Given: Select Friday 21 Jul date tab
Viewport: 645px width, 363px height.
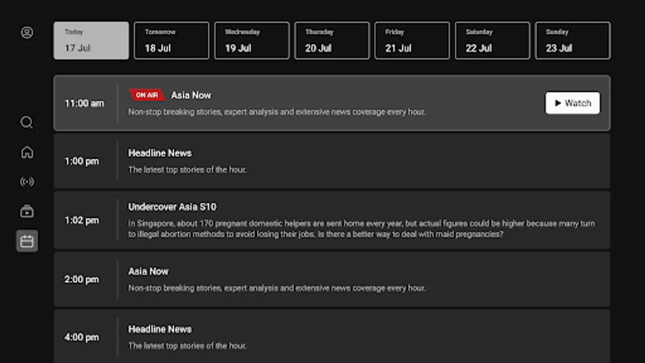Looking at the screenshot, I should pos(412,40).
